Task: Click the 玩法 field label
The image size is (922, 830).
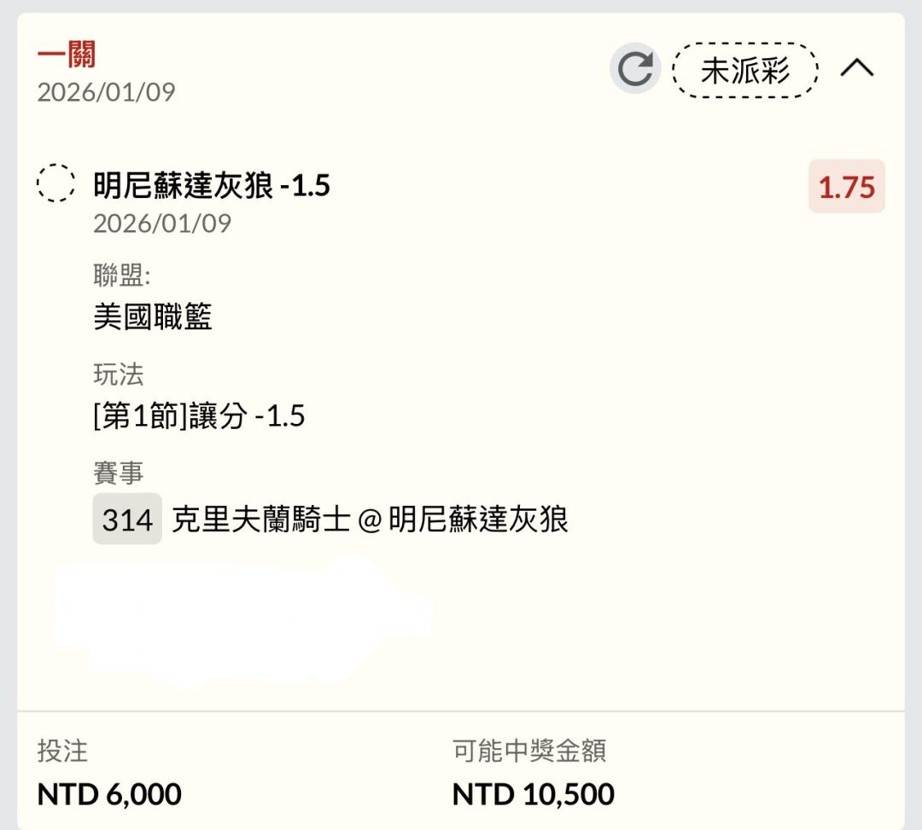Action: [119, 374]
